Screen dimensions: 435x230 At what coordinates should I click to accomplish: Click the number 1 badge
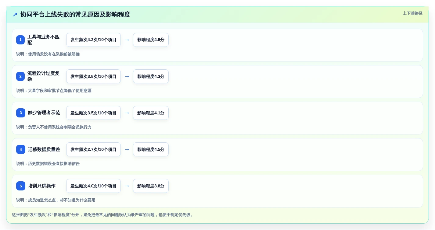pos(20,40)
